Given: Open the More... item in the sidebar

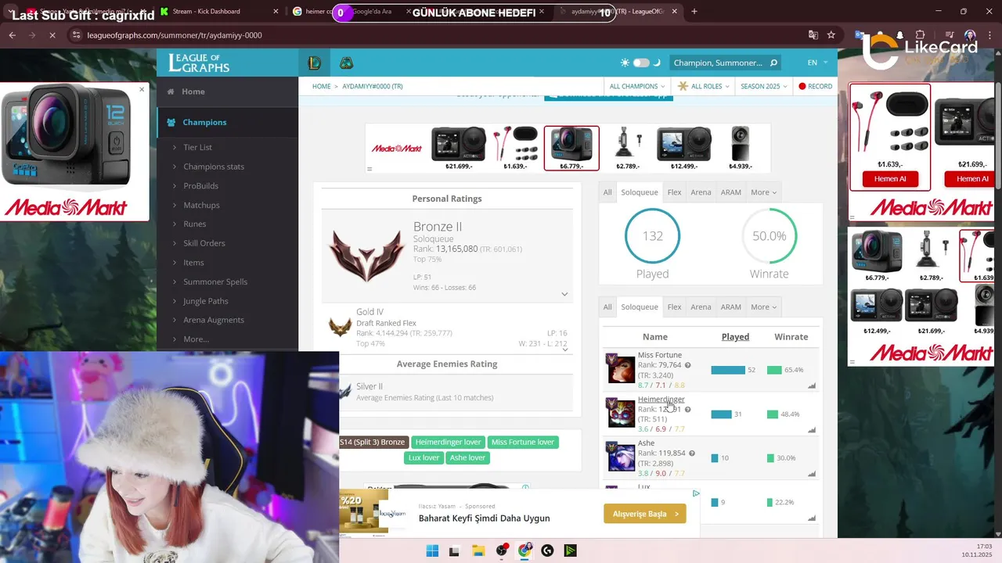Looking at the screenshot, I should point(196,339).
